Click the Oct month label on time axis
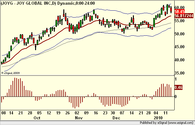Screen dimensions: 195x125 (x=37, y=118)
